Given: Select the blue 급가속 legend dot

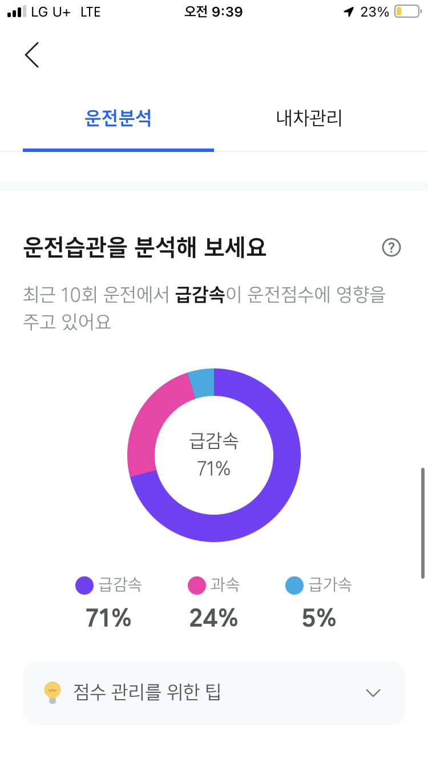Looking at the screenshot, I should coord(294,585).
